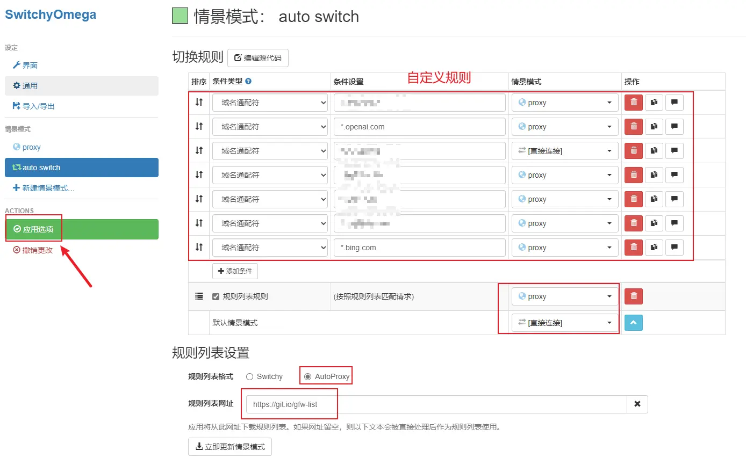The image size is (746, 465).
Task: Open profile dropdown for *.bing.com rule
Action: (x=564, y=248)
